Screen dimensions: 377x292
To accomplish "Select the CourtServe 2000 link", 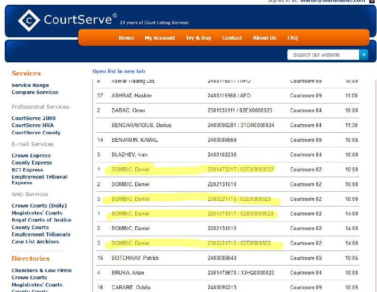I will click(x=33, y=118).
